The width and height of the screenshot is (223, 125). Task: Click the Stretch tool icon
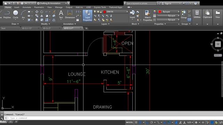pos(37,20)
